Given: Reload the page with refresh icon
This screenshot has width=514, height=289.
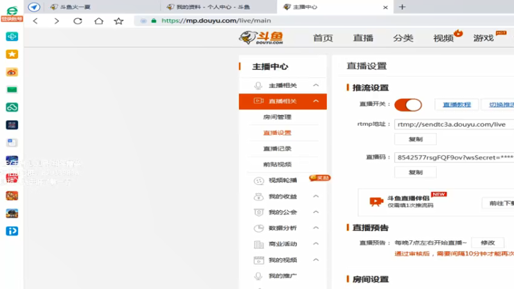Looking at the screenshot, I should coord(78,21).
